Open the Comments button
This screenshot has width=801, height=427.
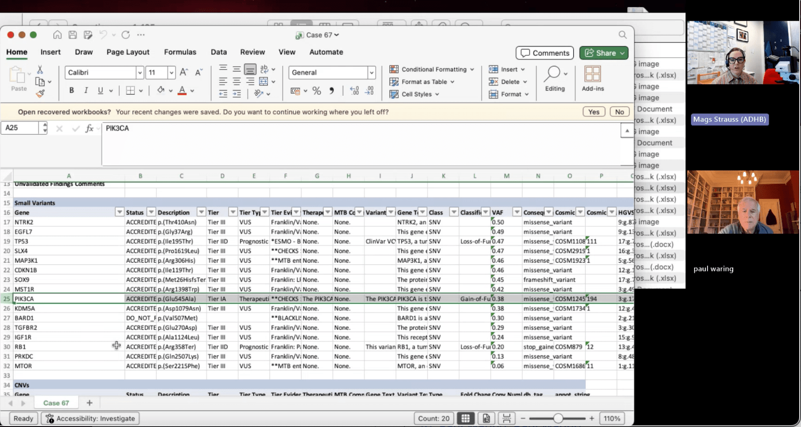pos(544,53)
